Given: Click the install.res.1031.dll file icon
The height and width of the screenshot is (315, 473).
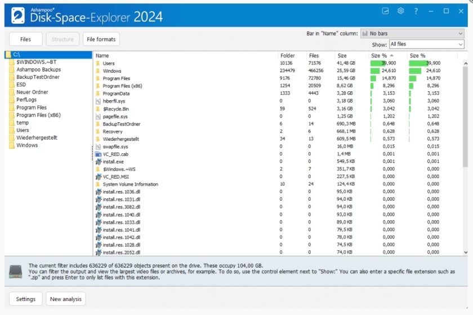Looking at the screenshot, I should [98, 199].
